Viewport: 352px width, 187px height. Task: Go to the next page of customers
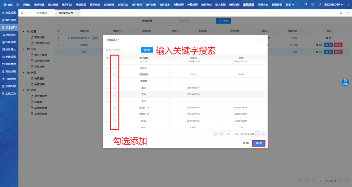point(258,134)
